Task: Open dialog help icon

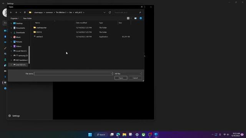Action: tap(141, 18)
